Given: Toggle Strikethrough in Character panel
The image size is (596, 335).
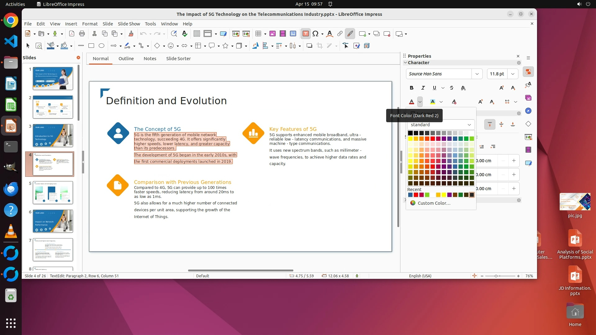Looking at the screenshot, I should pyautogui.click(x=452, y=88).
